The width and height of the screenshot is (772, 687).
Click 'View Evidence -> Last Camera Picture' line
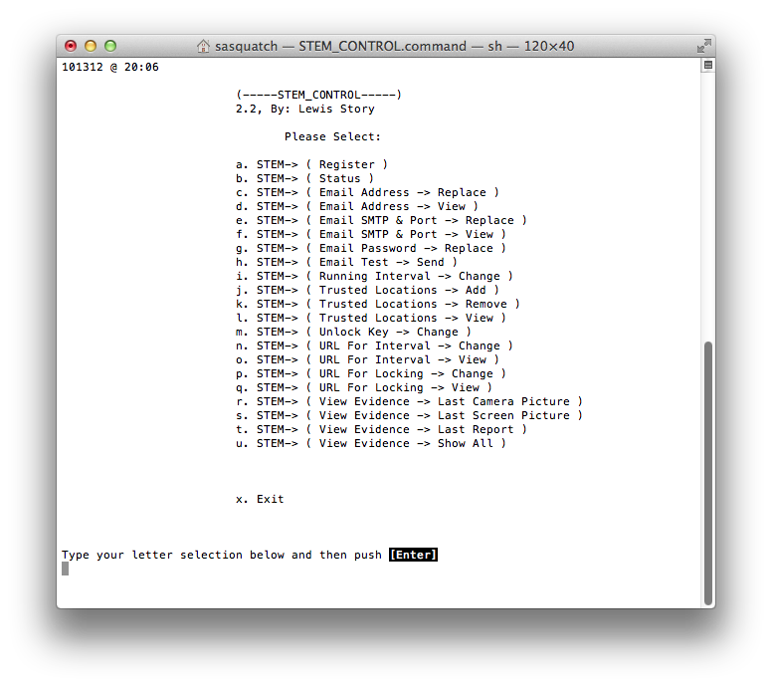point(409,401)
